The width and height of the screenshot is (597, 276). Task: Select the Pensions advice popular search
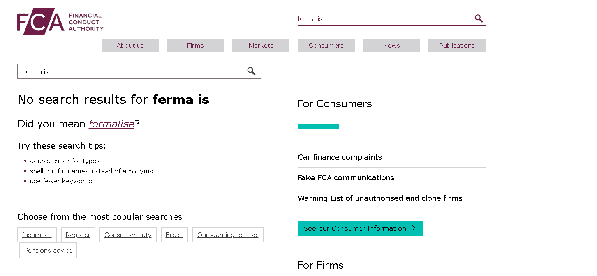(x=48, y=251)
